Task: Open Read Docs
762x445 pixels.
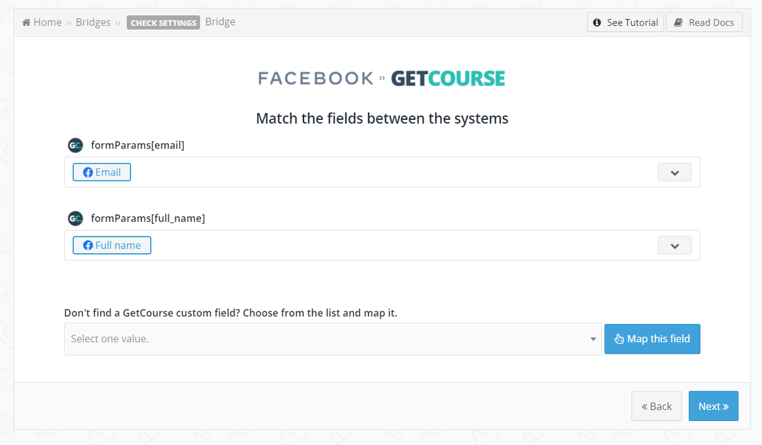Action: pos(704,23)
